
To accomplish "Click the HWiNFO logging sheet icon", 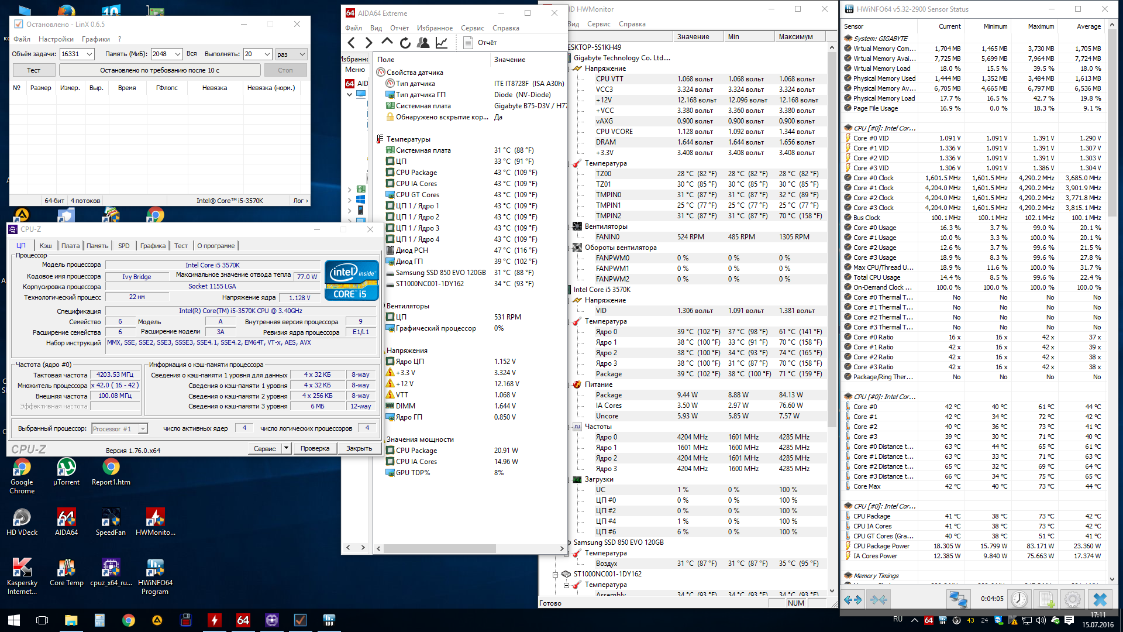I will pyautogui.click(x=1046, y=599).
